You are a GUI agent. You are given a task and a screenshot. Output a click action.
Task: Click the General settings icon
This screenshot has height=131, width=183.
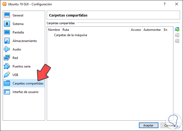point(7,15)
